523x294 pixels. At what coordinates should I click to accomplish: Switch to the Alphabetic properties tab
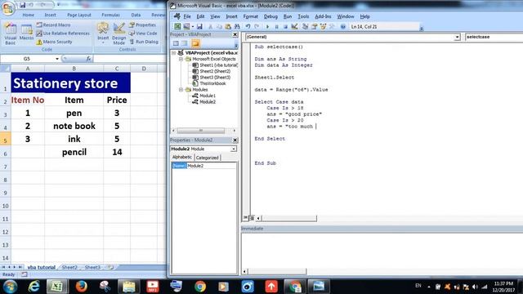click(182, 157)
